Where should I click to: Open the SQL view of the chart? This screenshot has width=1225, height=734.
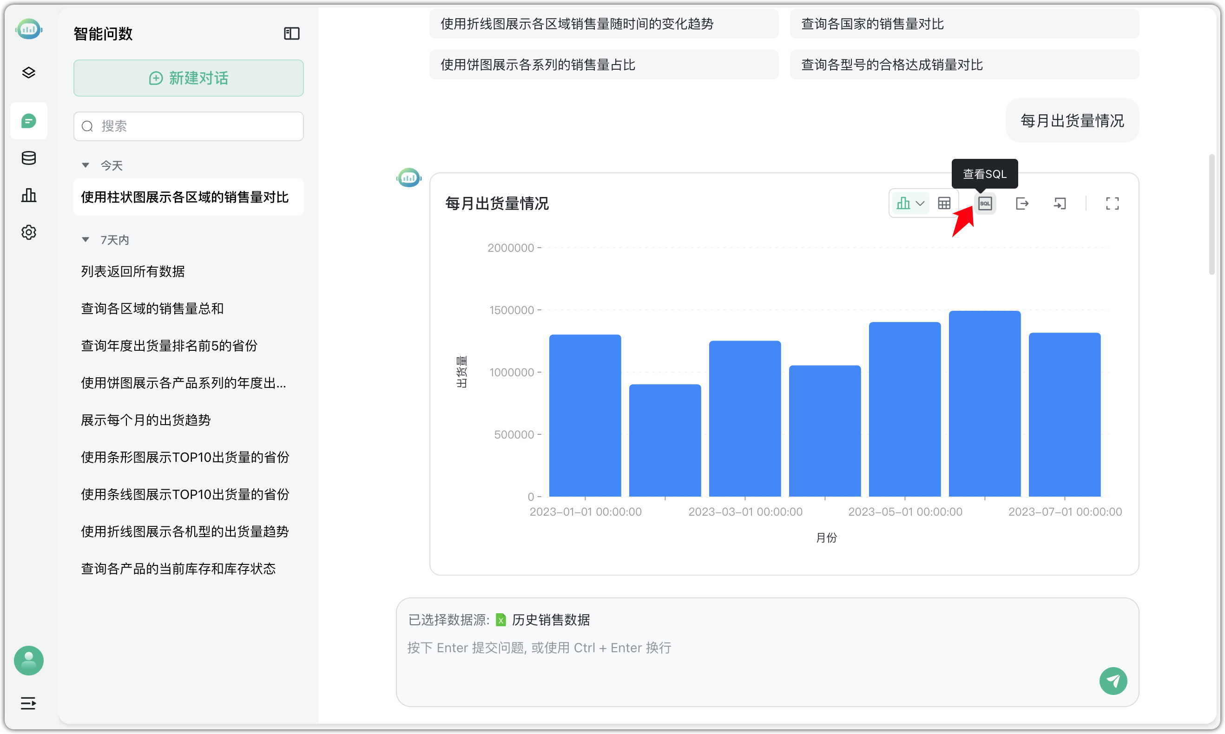click(985, 203)
